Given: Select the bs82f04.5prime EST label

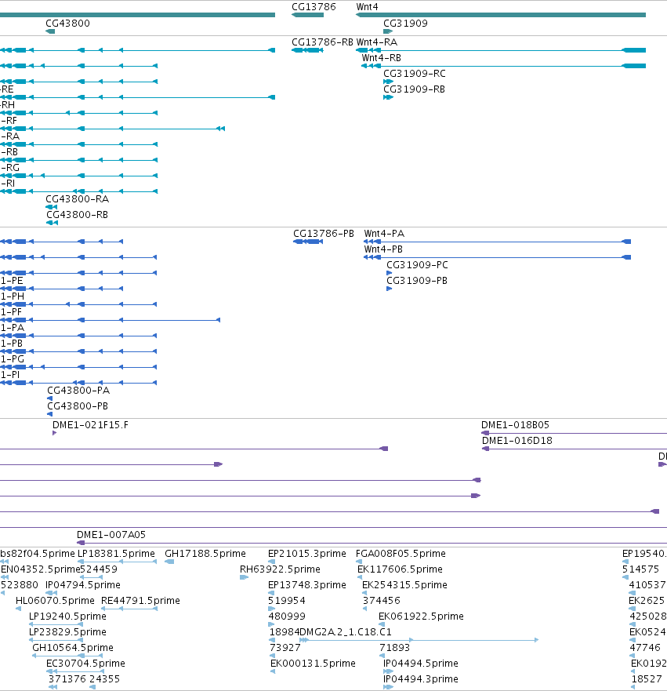Looking at the screenshot, I should pos(38,554).
